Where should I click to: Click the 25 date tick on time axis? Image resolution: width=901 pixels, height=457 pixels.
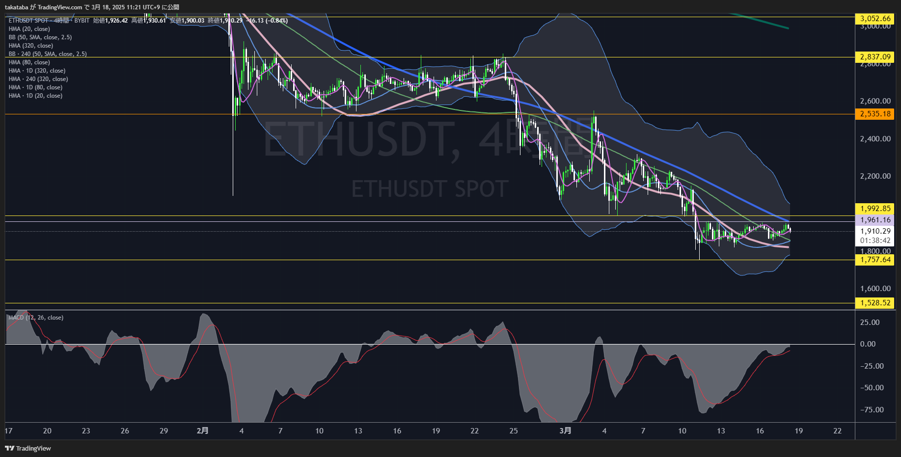(514, 431)
